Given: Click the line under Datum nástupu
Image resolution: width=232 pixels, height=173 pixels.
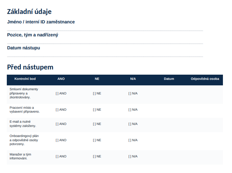Looking at the screenshot, I should click(x=105, y=56).
